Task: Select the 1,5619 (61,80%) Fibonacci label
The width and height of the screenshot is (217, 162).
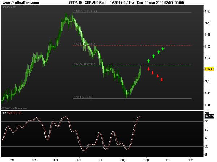Action: point(84,44)
